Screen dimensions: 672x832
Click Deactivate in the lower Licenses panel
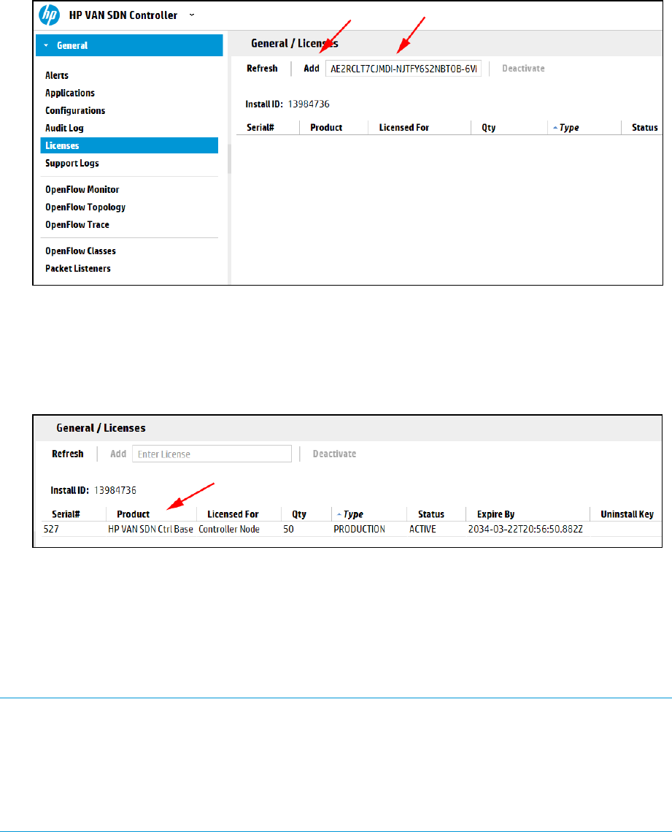point(334,454)
